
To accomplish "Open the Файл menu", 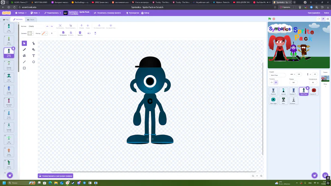I will [x=35, y=13].
